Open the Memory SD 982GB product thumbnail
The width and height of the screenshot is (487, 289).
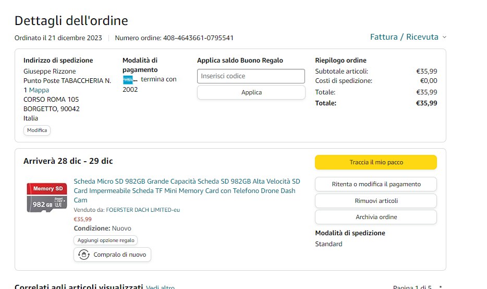[46, 197]
